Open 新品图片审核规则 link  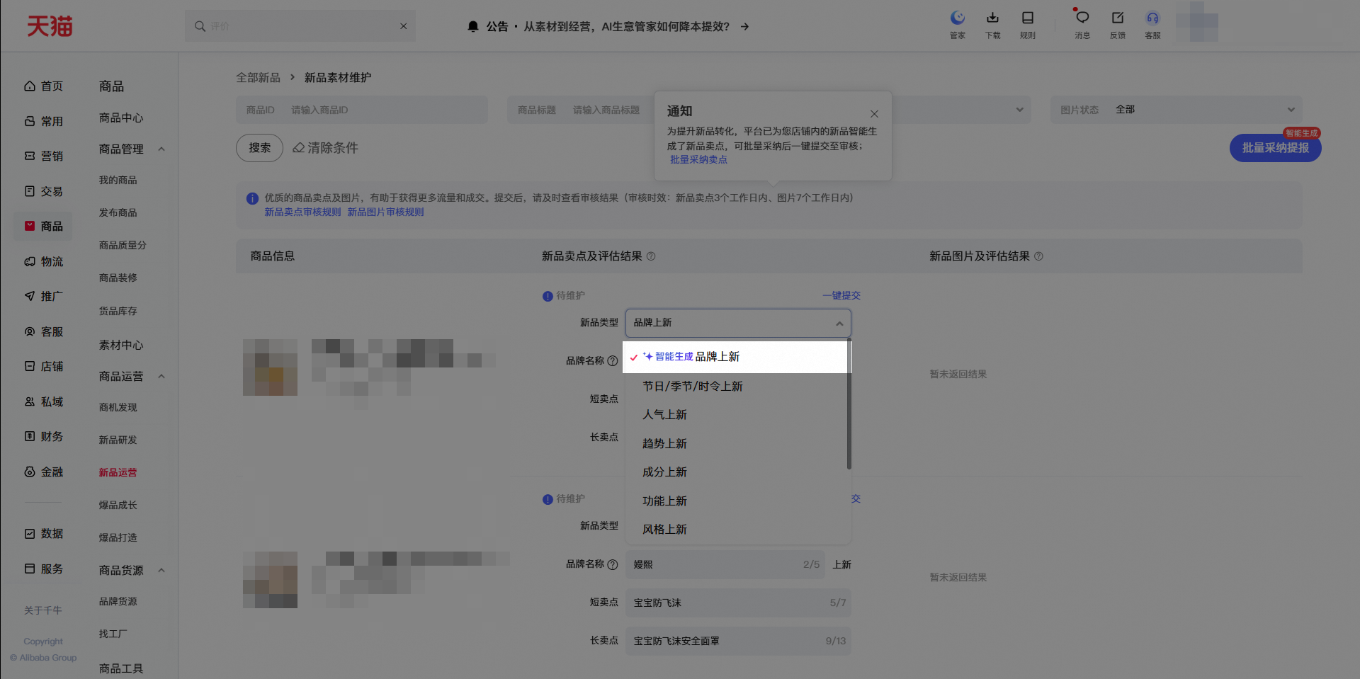pos(385,212)
